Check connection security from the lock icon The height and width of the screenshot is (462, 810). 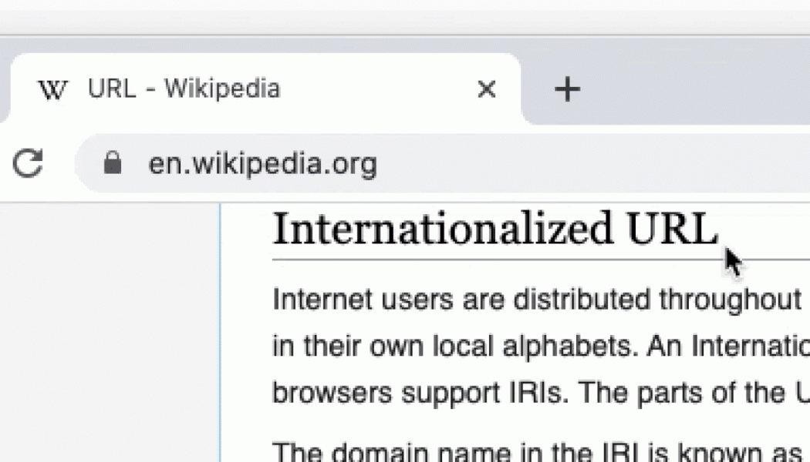pos(112,162)
